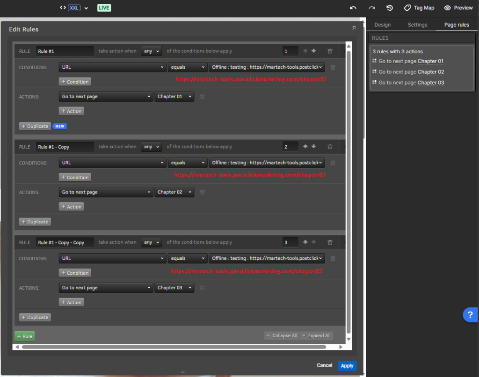Click the code brackets icon next to XXL
Screen dimensions: 479x377
point(63,7)
